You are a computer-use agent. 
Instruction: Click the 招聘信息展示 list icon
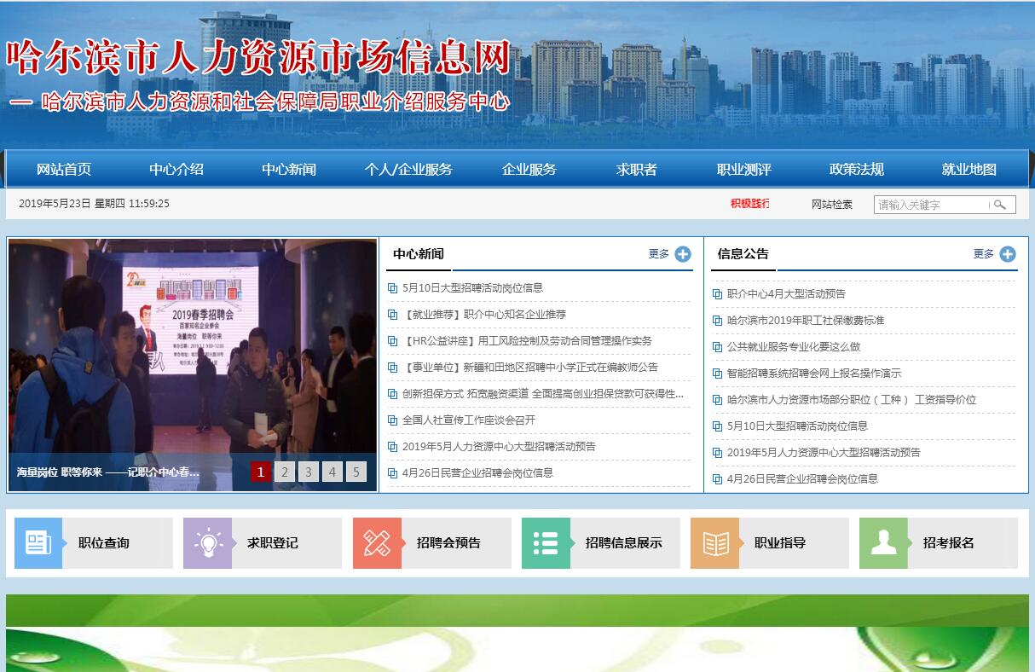pos(546,543)
